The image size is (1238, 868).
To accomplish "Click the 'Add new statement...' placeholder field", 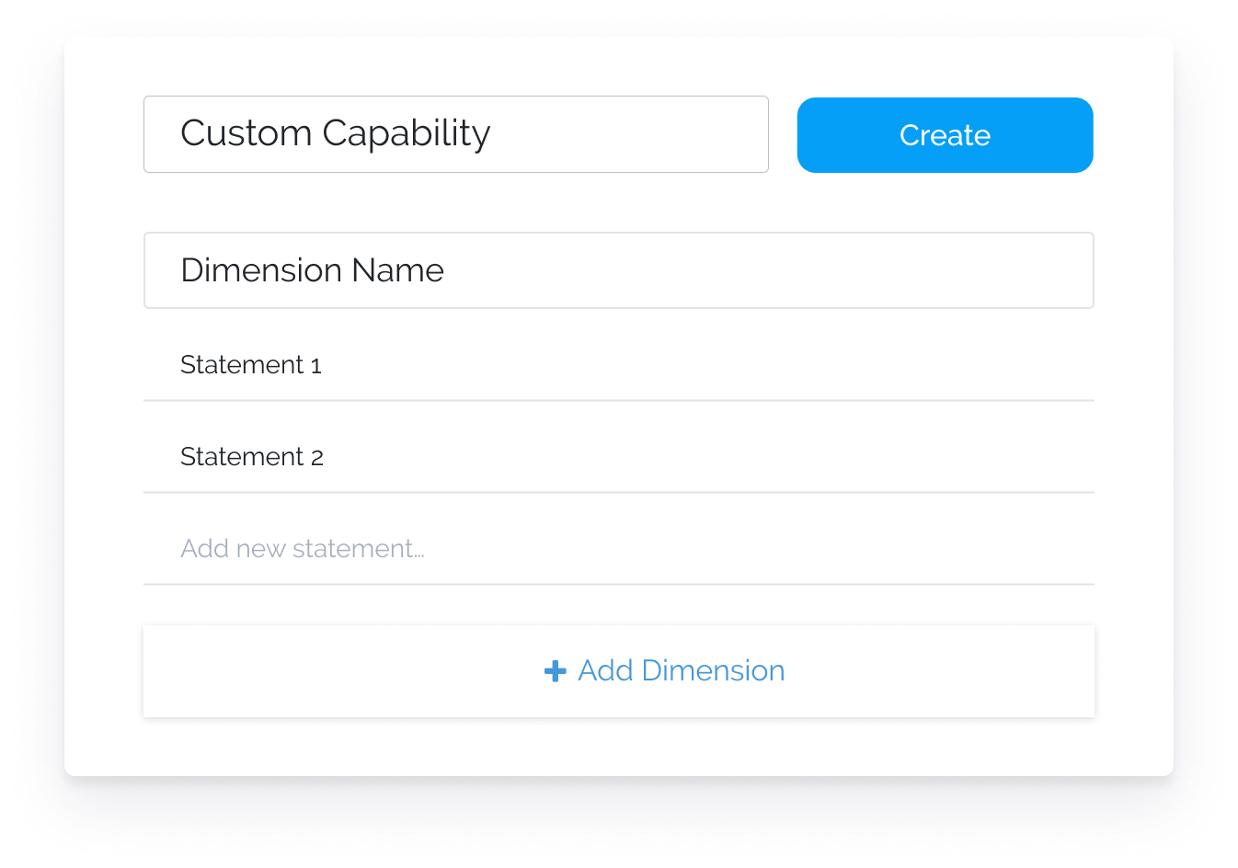I will pyautogui.click(x=619, y=549).
